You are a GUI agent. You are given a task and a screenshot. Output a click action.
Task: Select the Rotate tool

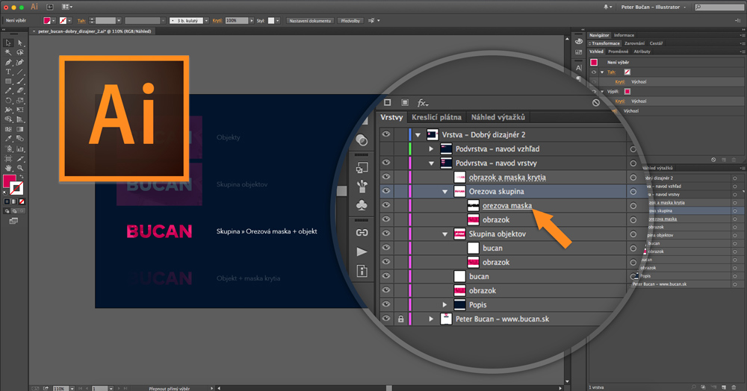(8, 101)
